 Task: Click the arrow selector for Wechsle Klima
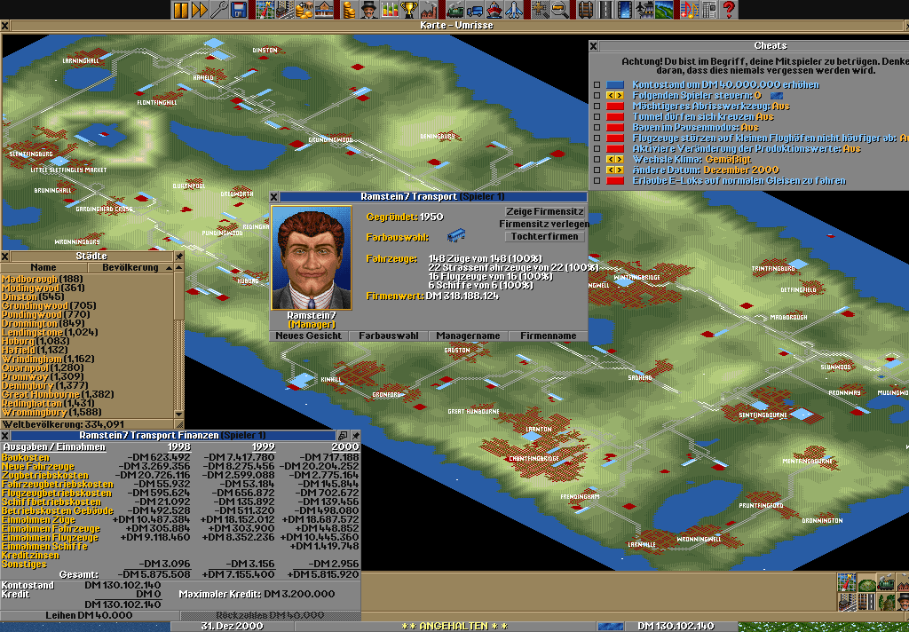615,160
